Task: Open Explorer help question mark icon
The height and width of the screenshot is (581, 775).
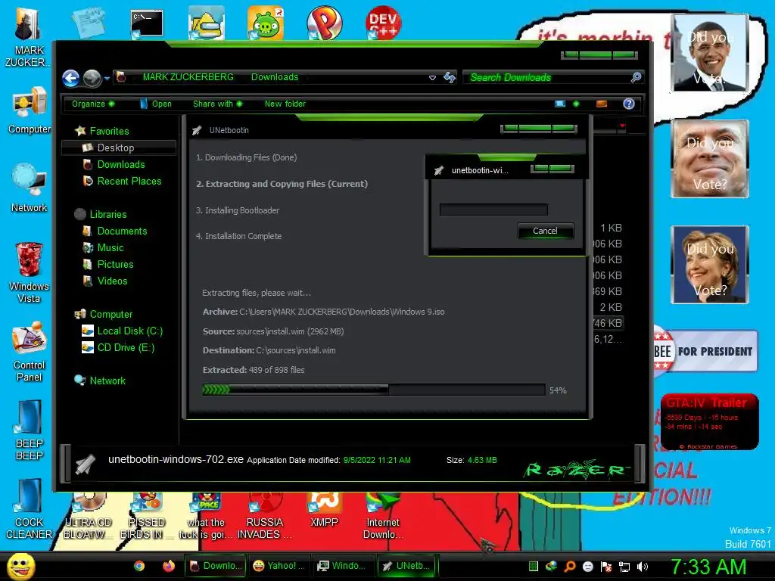Action: click(629, 104)
